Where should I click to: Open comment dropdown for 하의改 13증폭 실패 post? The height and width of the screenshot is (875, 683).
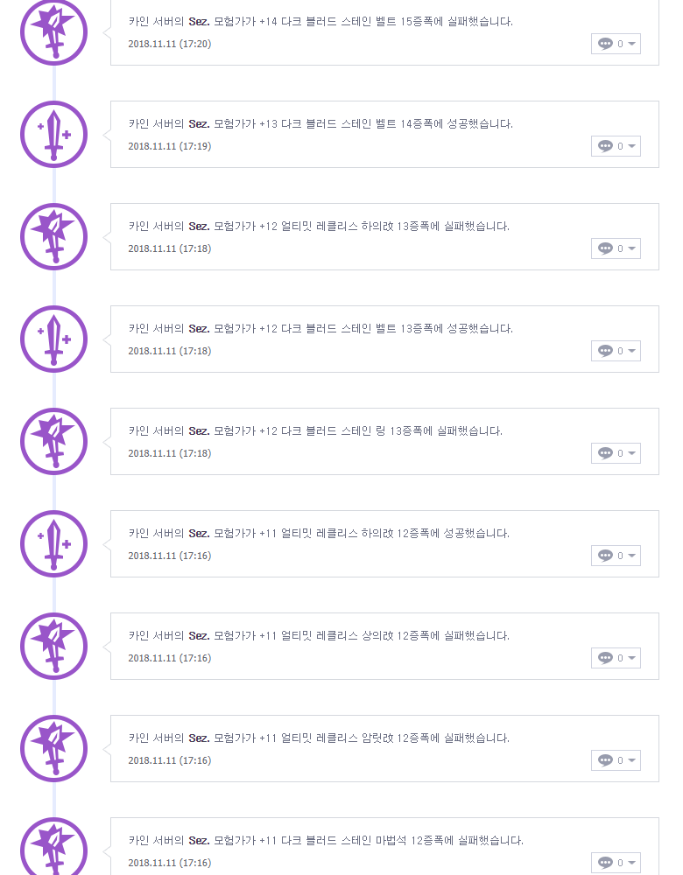point(616,248)
